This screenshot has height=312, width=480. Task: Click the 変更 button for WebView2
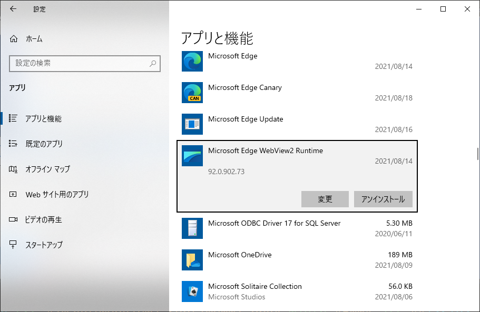coord(325,199)
